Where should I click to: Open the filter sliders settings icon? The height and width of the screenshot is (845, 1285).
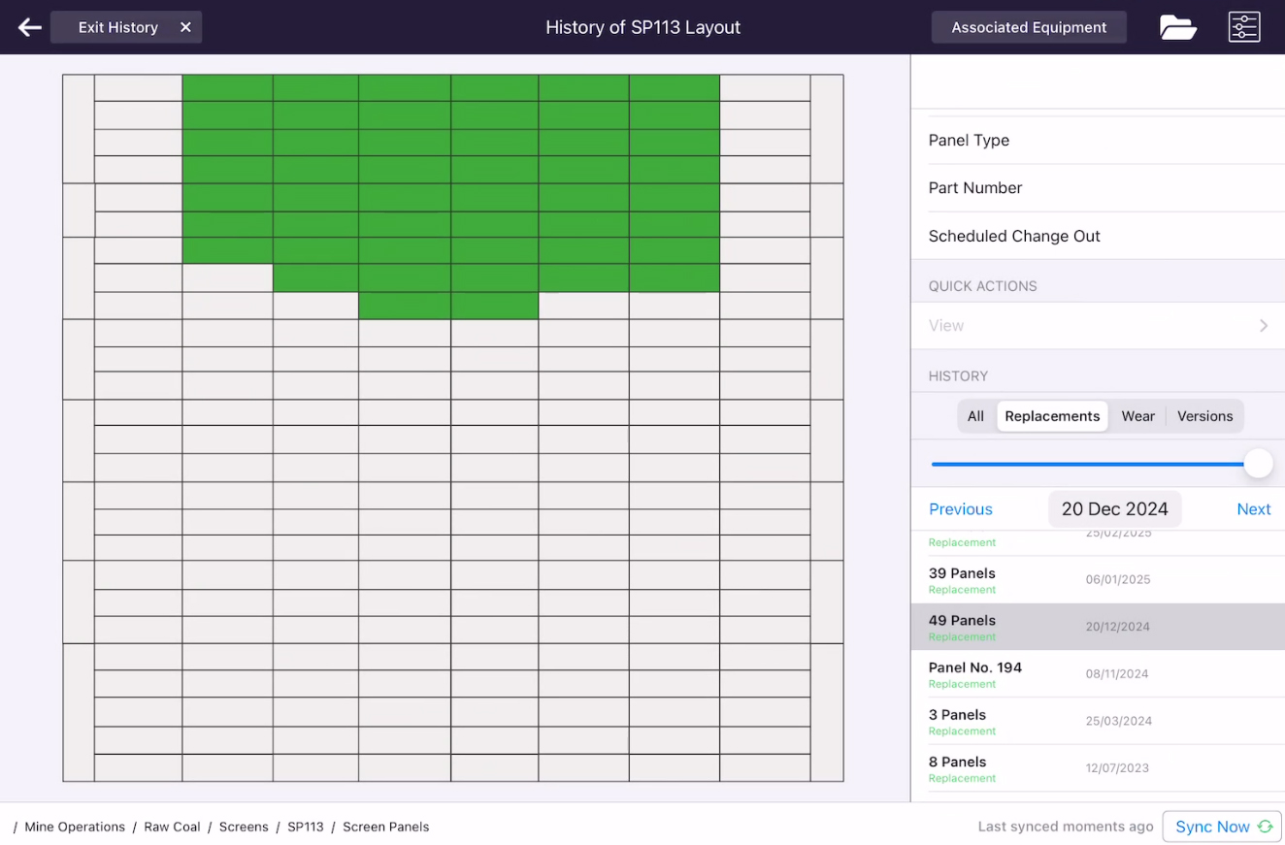1244,27
